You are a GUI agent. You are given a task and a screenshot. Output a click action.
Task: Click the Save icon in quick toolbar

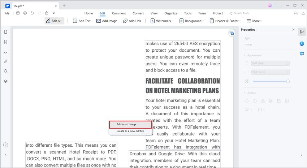pyautogui.click(x=18, y=13)
